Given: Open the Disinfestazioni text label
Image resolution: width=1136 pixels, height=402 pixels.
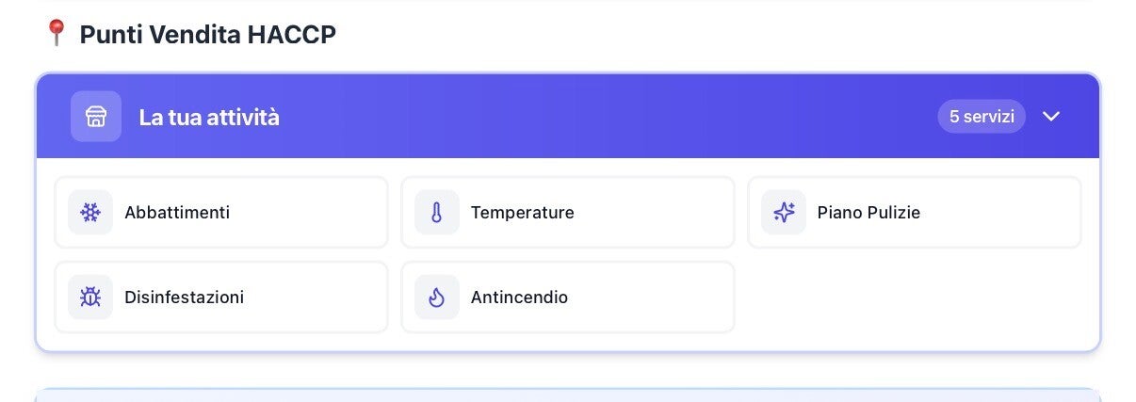Looking at the screenshot, I should [x=184, y=297].
